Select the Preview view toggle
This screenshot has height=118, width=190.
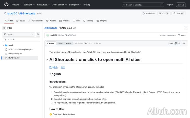point(51,43)
